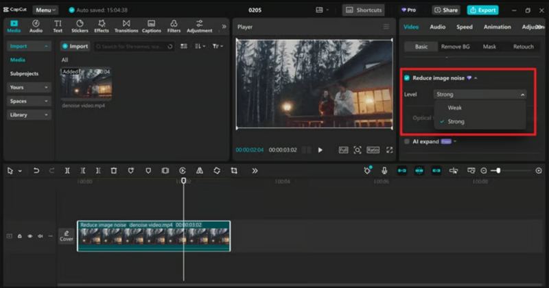Image resolution: width=549 pixels, height=288 pixels.
Task: Open the Remove BG sub-tab
Action: point(455,47)
